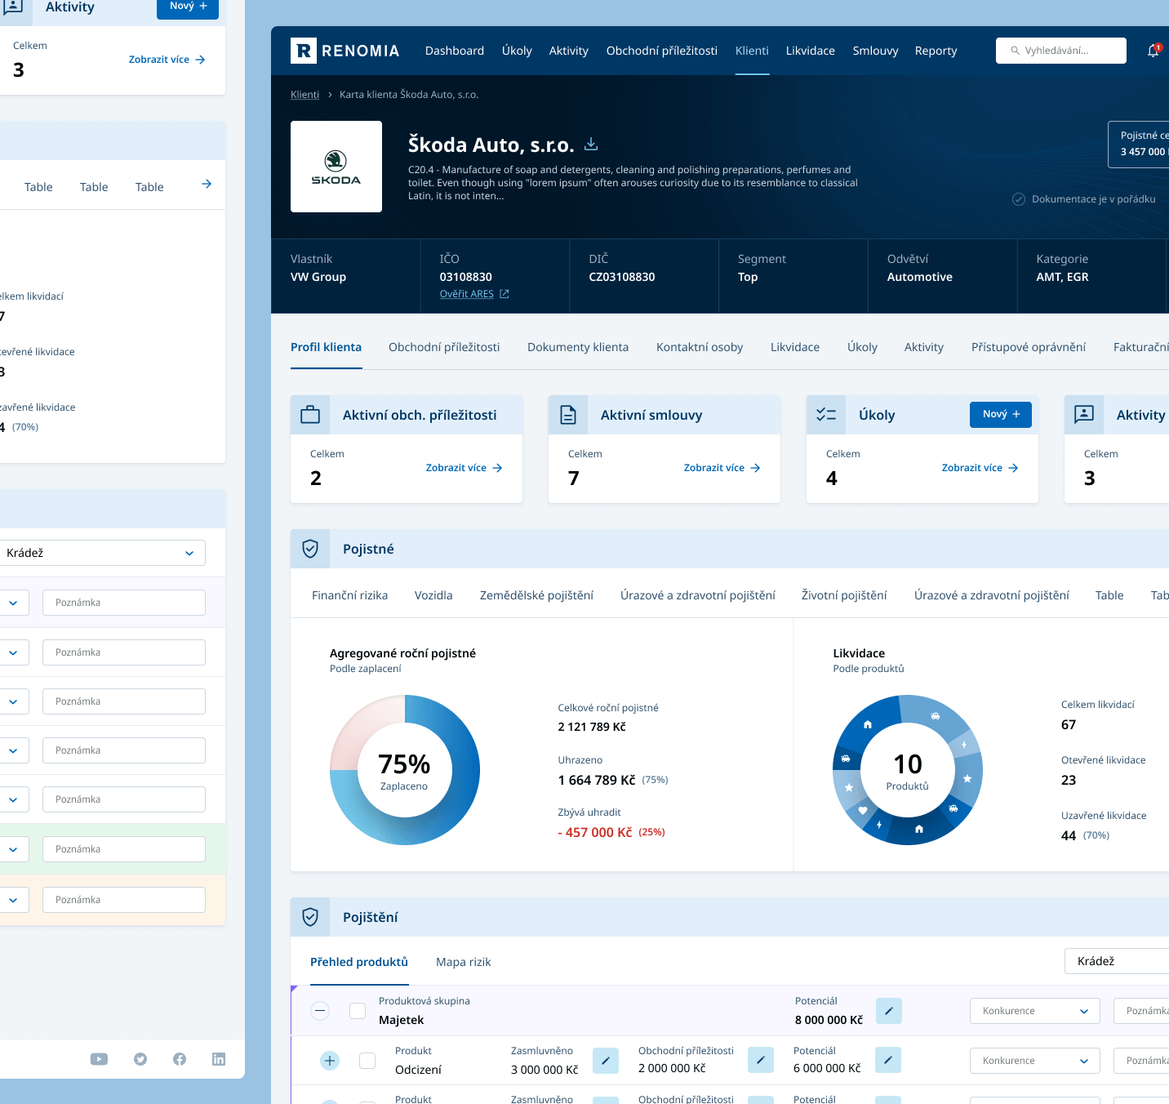Go to Dashboard in the top navigation
Screen dimensions: 1169x1104
point(455,51)
